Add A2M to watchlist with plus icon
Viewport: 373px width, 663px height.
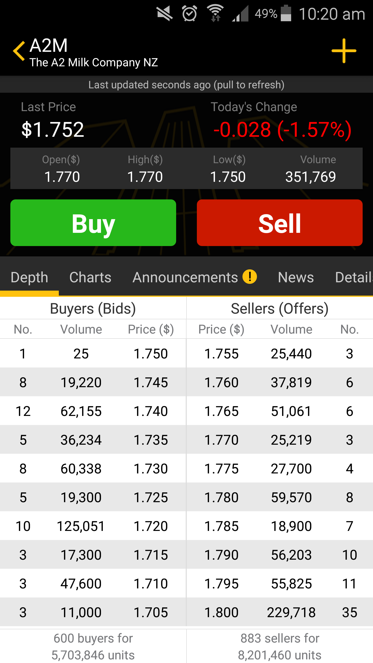[344, 51]
